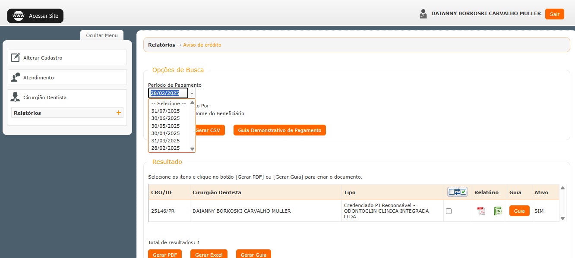This screenshot has width=575, height=258.
Task: Click the user profile icon near name
Action: [x=423, y=14]
